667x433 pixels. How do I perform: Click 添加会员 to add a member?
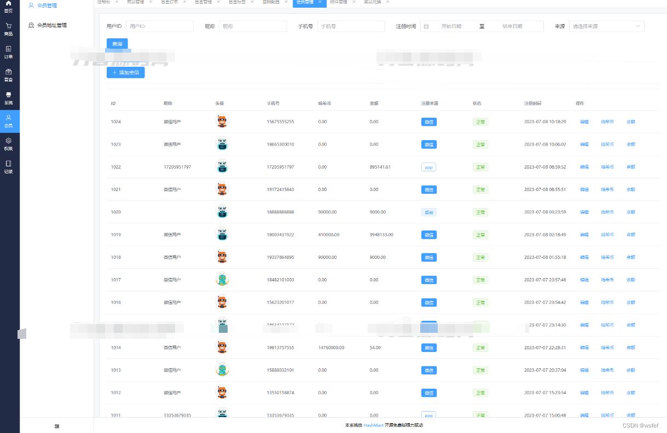click(x=125, y=72)
